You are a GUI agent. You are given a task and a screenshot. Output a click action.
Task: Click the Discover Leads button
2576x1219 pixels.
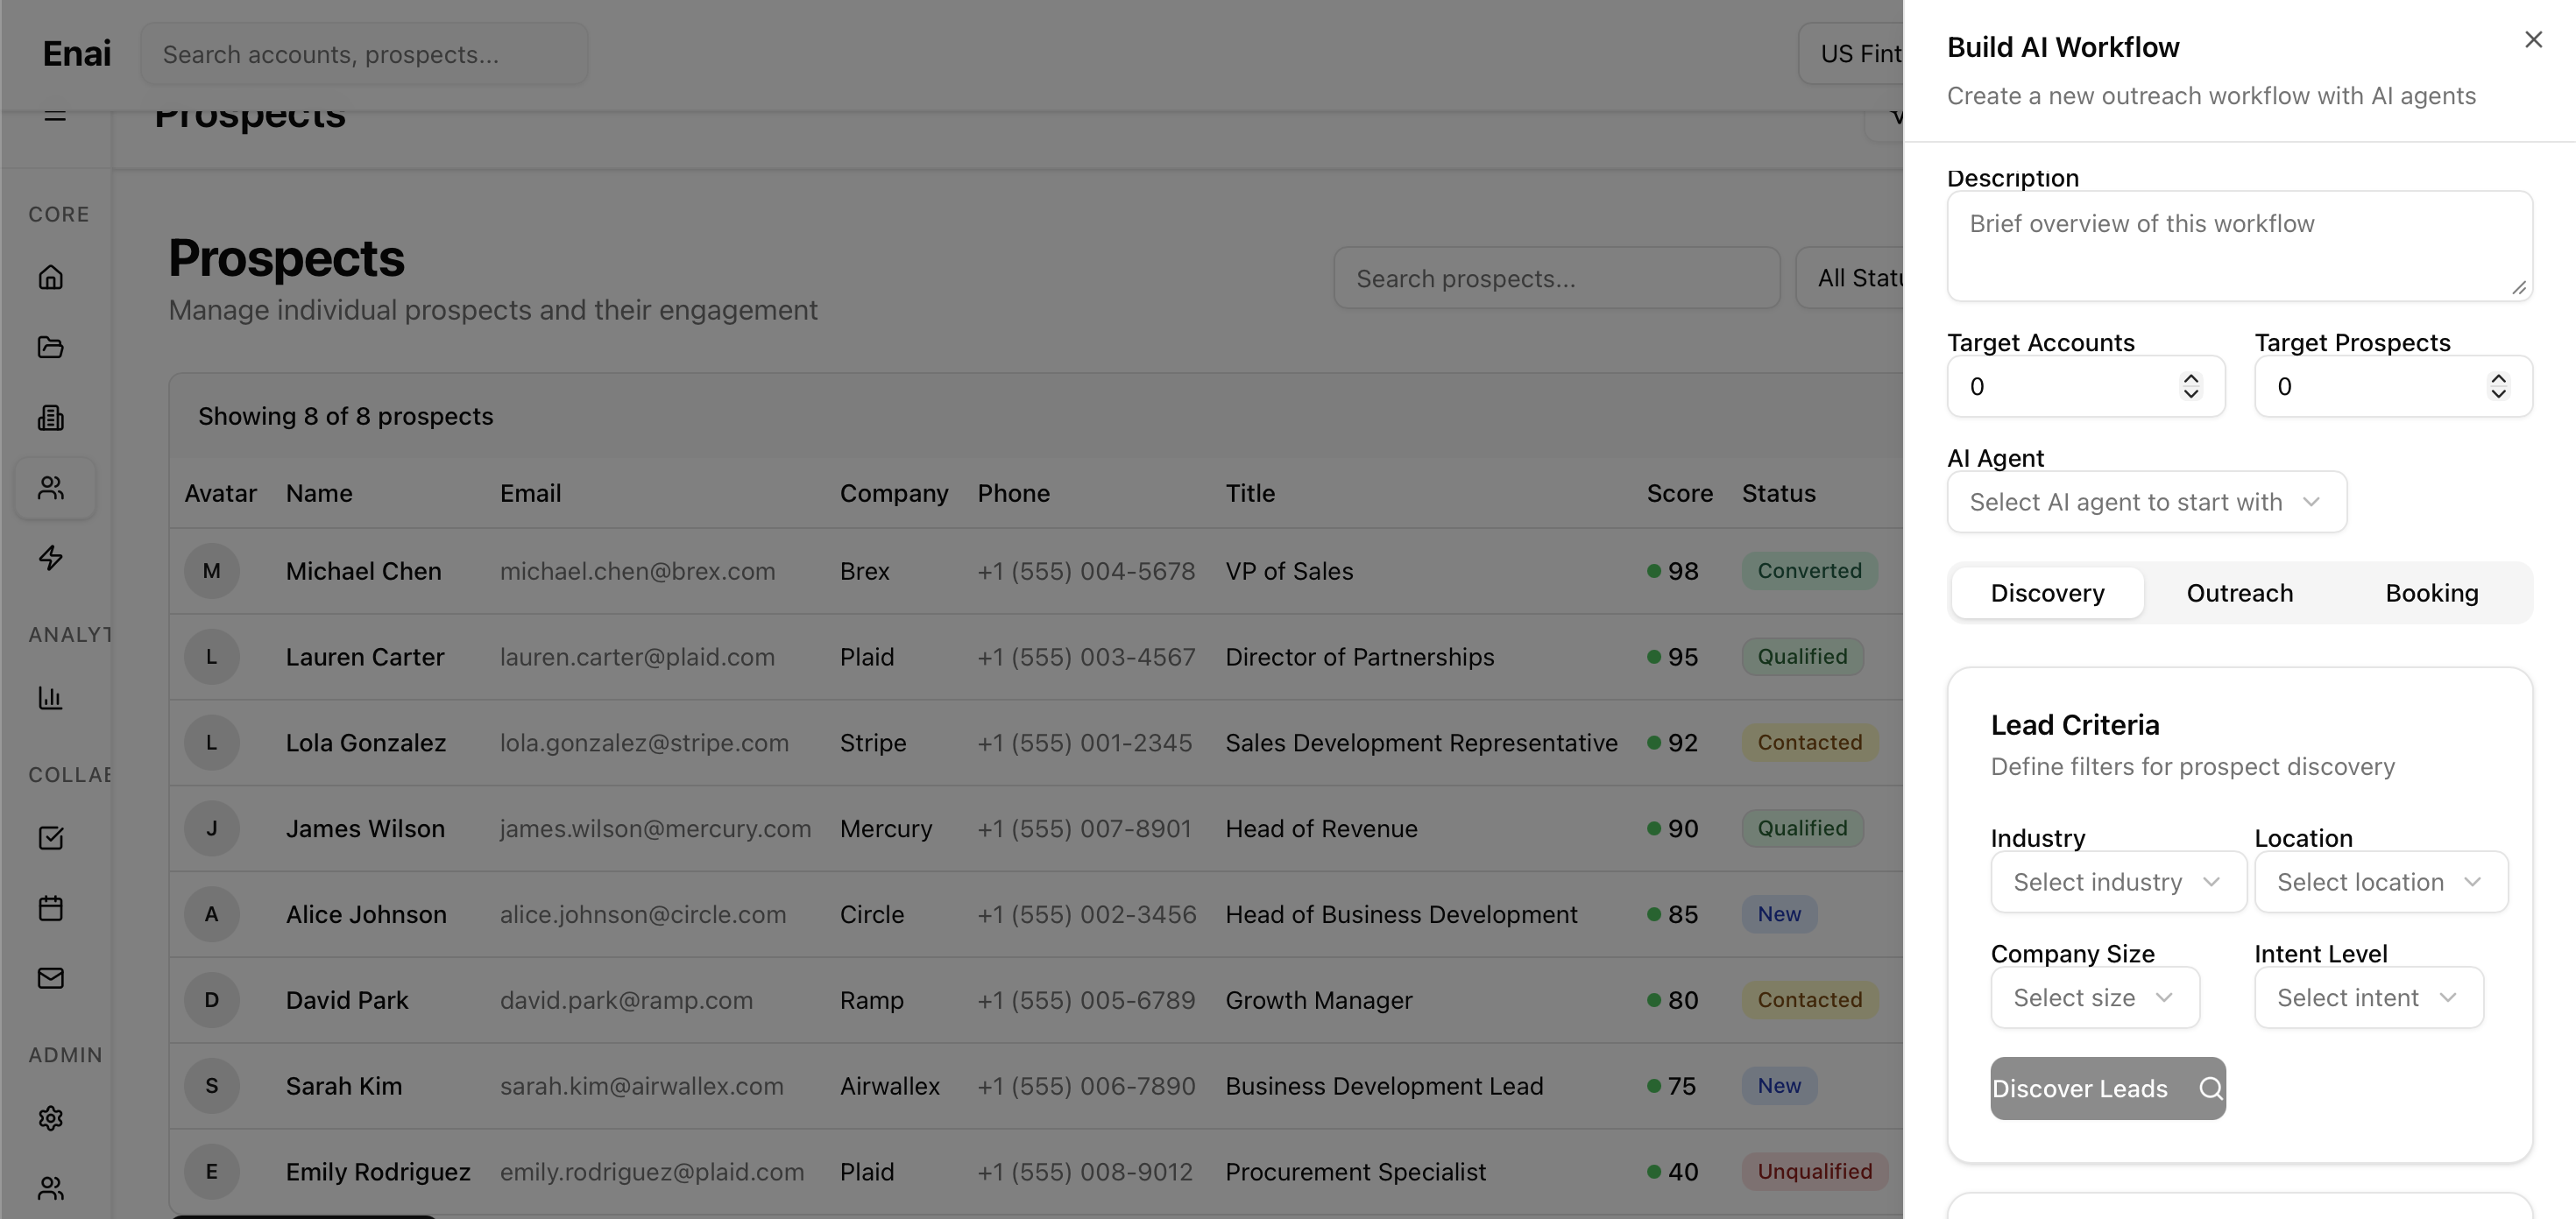pos(2107,1089)
